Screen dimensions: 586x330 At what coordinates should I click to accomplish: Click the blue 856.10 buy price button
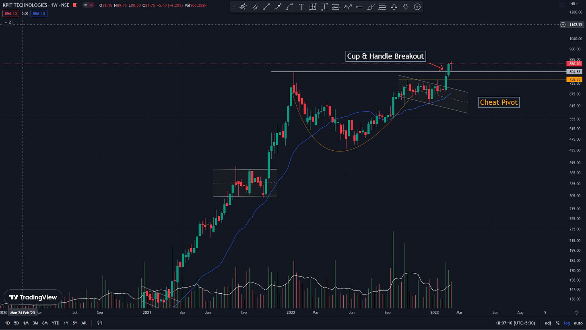[x=39, y=13]
